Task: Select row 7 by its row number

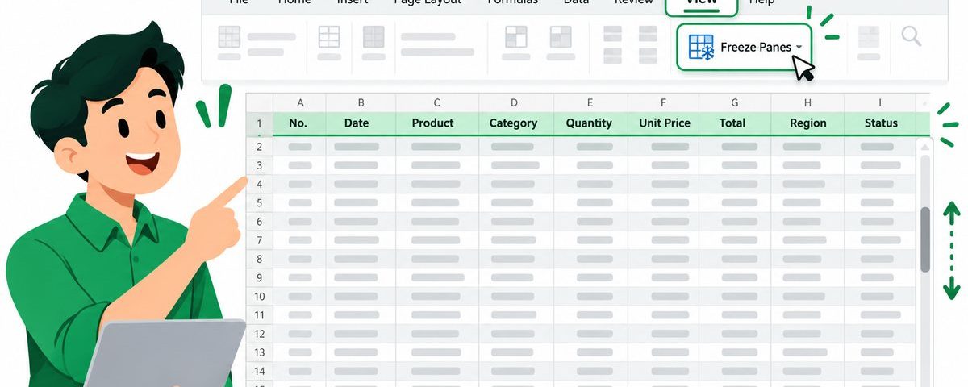Action: coord(260,240)
